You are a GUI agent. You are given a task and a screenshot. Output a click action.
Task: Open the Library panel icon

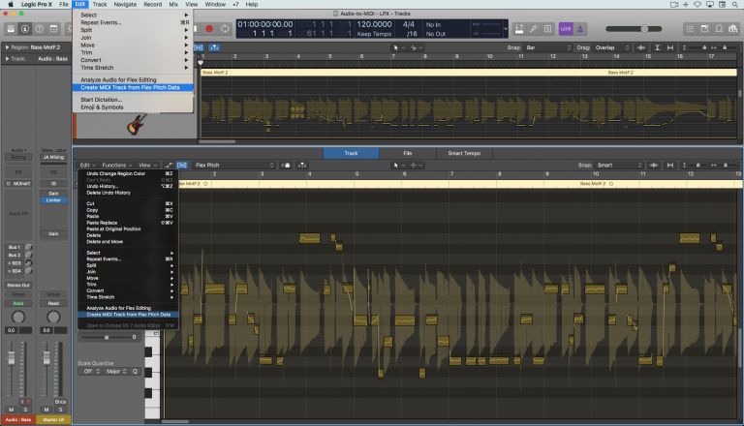point(11,29)
